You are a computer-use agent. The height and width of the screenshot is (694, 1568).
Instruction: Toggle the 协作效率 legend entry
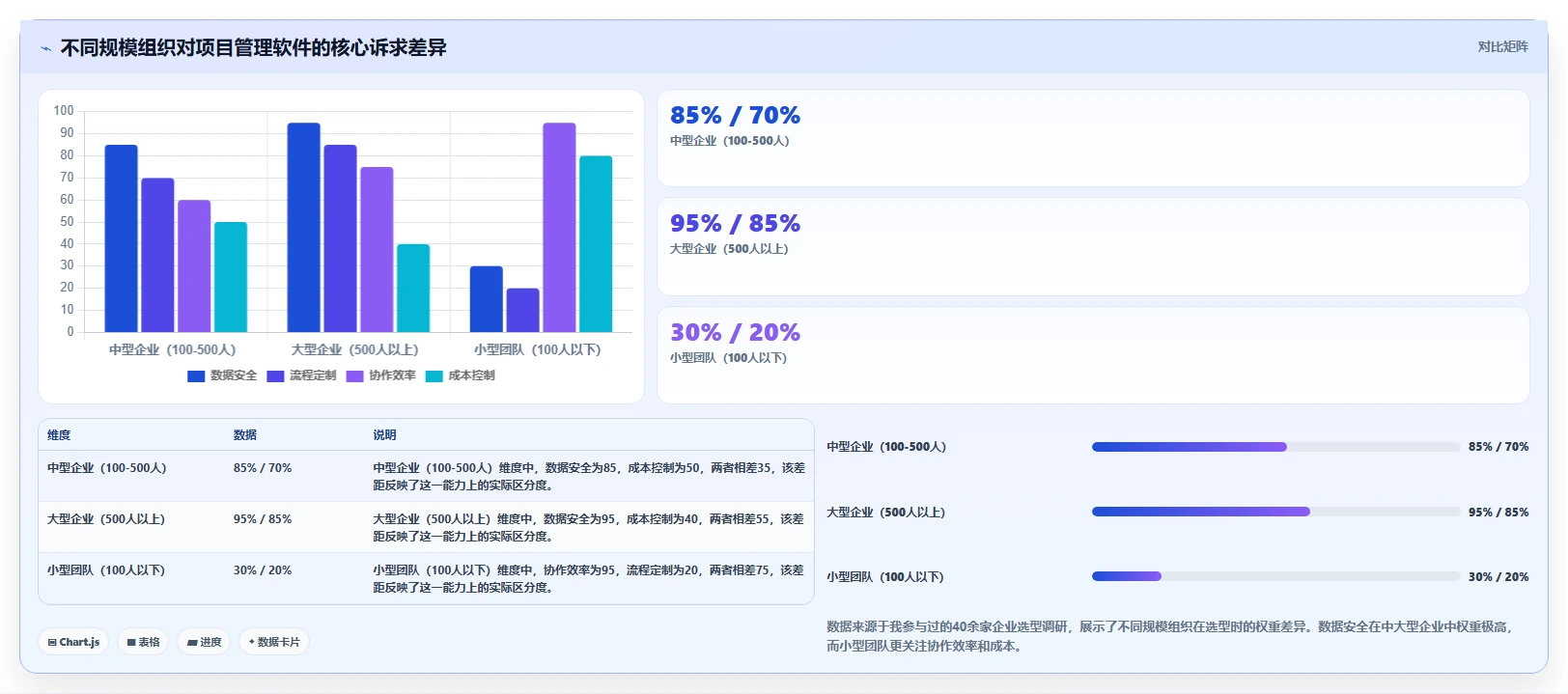click(380, 375)
